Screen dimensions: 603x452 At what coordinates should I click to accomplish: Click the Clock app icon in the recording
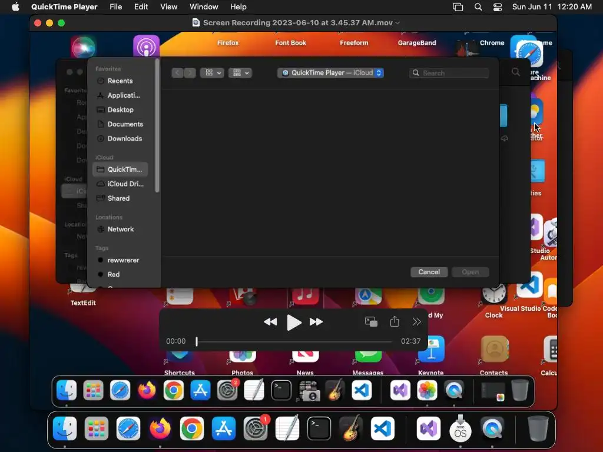tap(494, 294)
